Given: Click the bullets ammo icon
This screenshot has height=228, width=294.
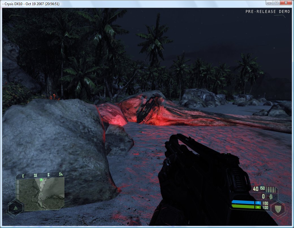Looking at the screenshot, I should tap(271, 190).
